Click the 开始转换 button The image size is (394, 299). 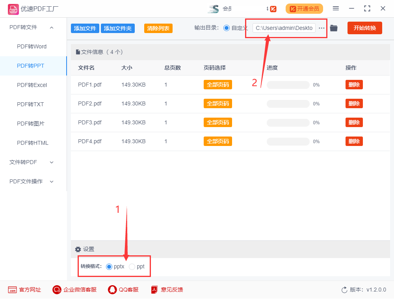364,28
